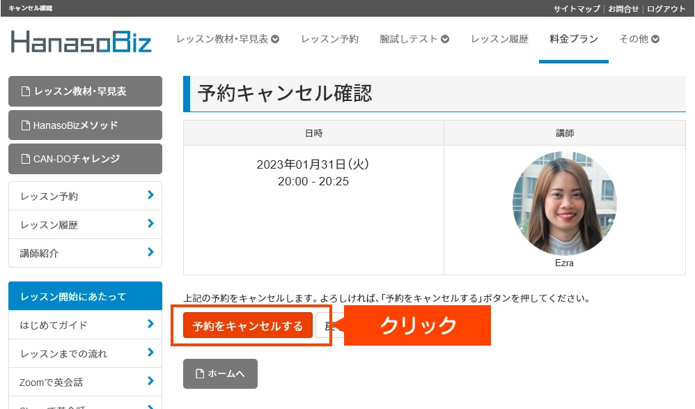Open CAN-DOチャレンジ sidebar button
Viewport: 695px width, 409px height.
(85, 159)
